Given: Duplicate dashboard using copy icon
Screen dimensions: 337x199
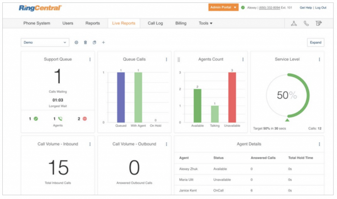Looking at the screenshot, I should coord(94,42).
